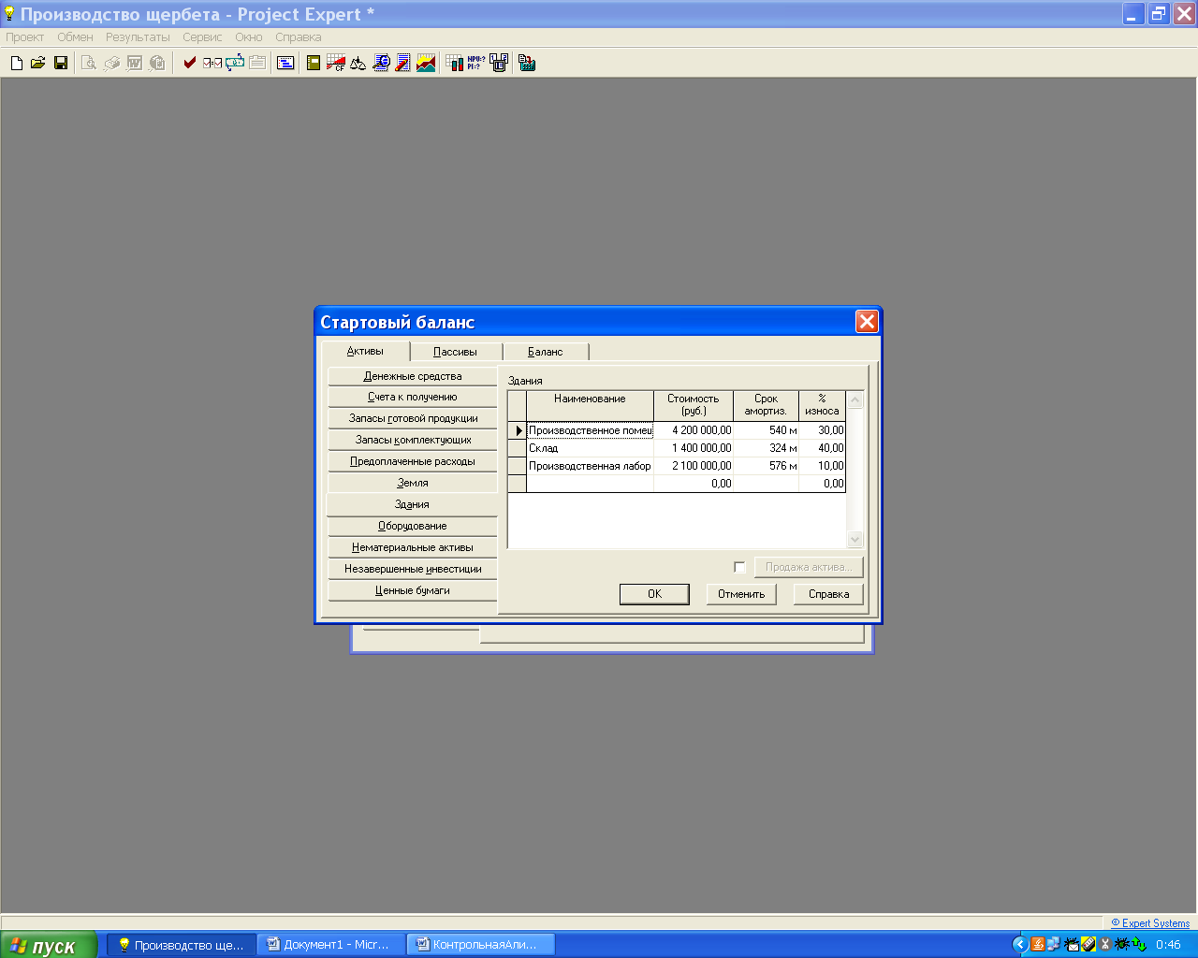Open the Cash Flow (CF) report icon

point(335,63)
